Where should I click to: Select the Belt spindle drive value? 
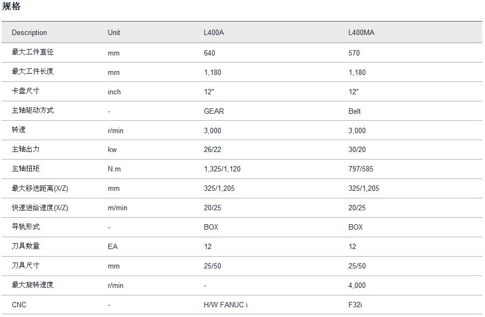[354, 111]
